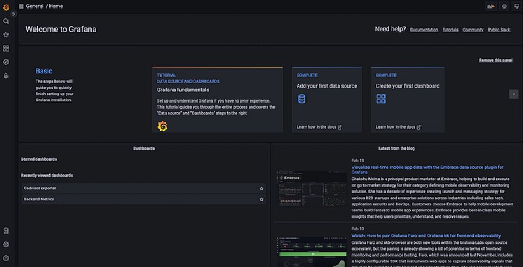The height and width of the screenshot is (267, 523).
Task: Open the Alerting bell icon in sidebar
Action: pos(6,76)
